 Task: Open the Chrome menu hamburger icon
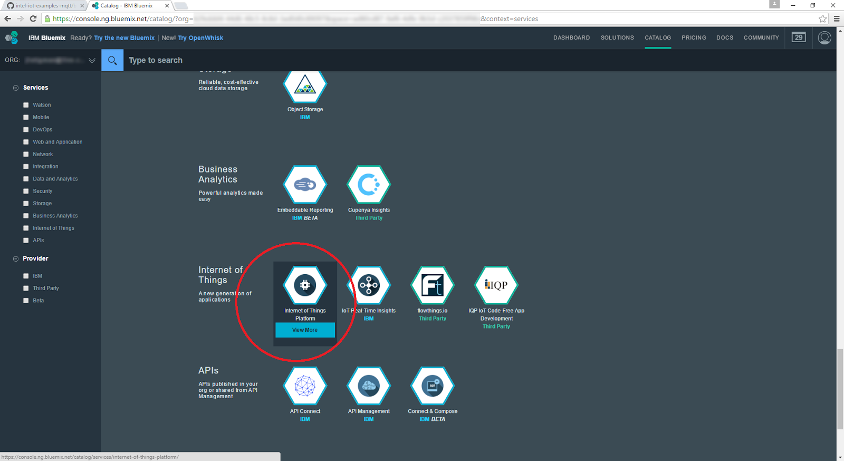click(837, 18)
